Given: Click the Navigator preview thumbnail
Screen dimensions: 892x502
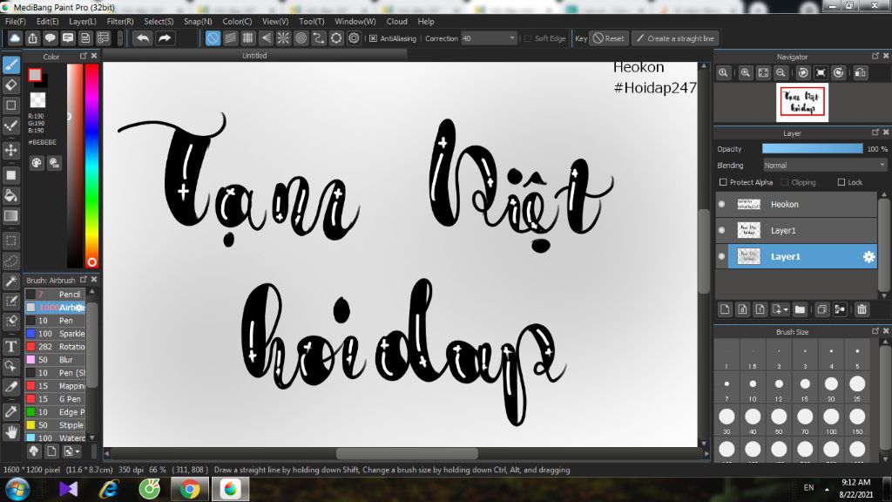Looking at the screenshot, I should (802, 103).
